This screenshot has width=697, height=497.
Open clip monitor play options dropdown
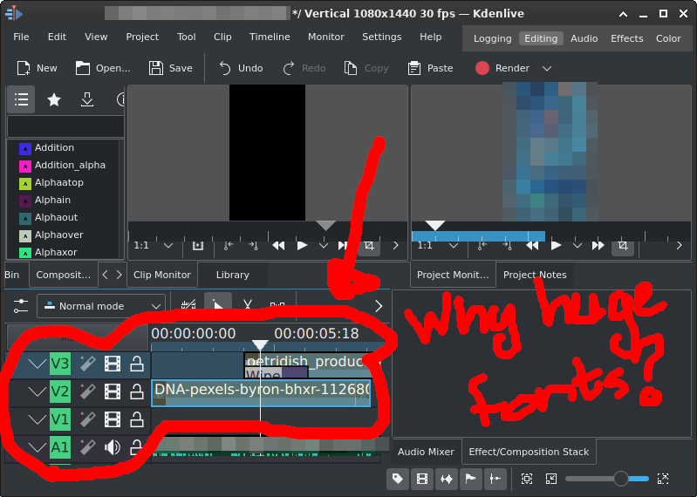click(323, 246)
